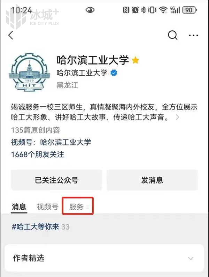Tap the 发消息 button
The height and width of the screenshot is (277, 209).
(152, 180)
